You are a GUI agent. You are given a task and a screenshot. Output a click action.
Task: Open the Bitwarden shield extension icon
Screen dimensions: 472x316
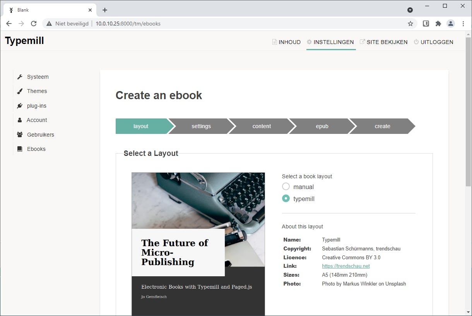426,24
